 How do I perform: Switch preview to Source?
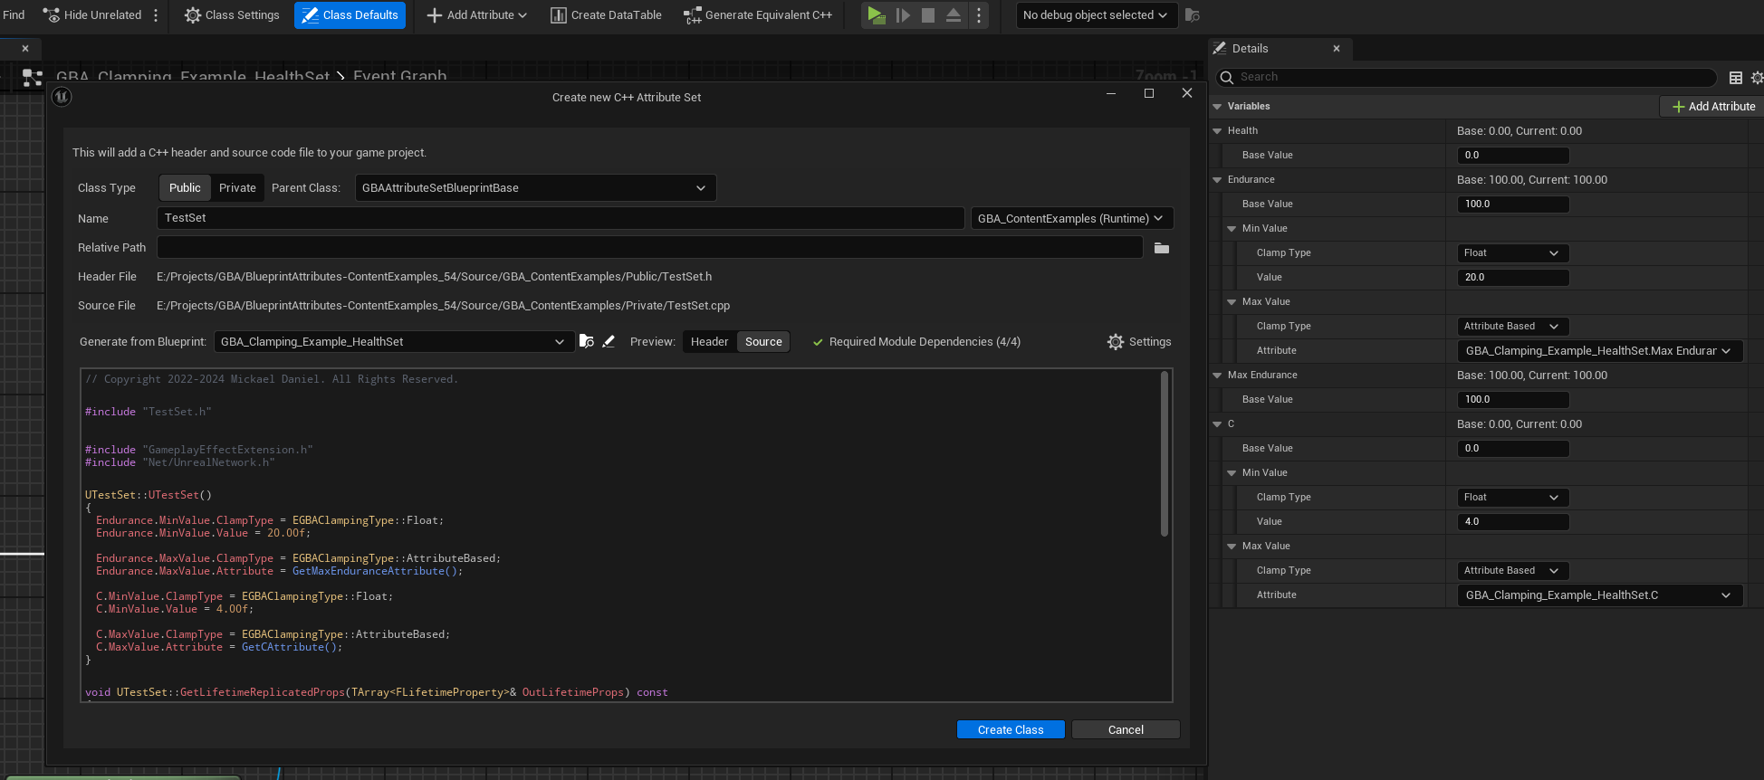(x=763, y=341)
